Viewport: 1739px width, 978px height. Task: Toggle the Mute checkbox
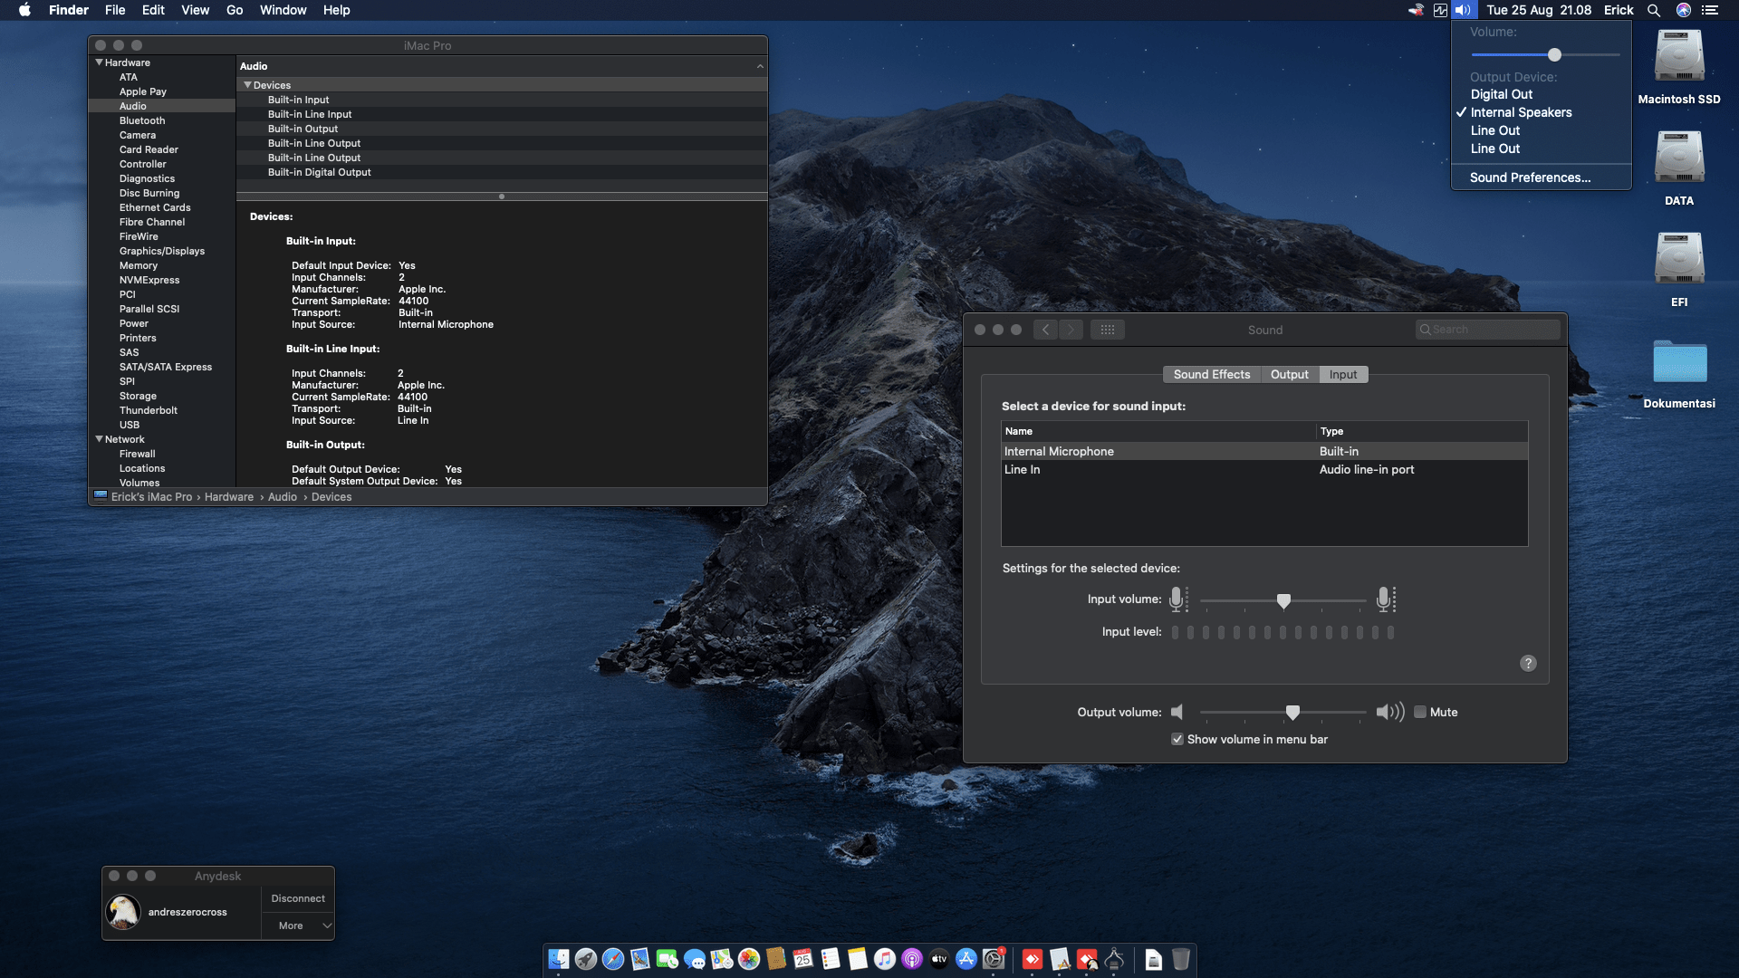tap(1420, 712)
